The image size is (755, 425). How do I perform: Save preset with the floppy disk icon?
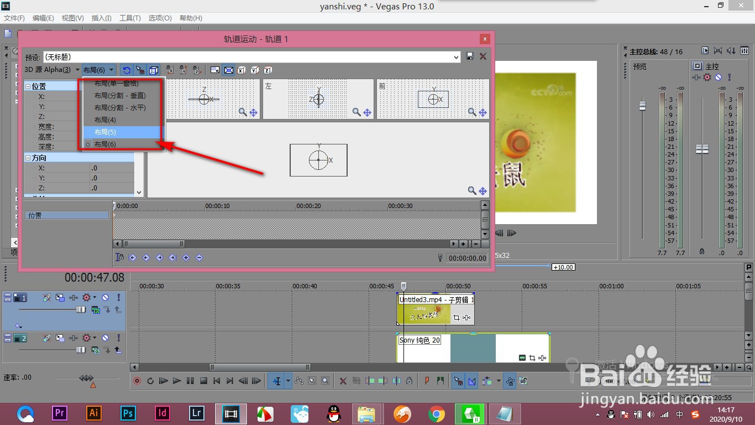470,56
